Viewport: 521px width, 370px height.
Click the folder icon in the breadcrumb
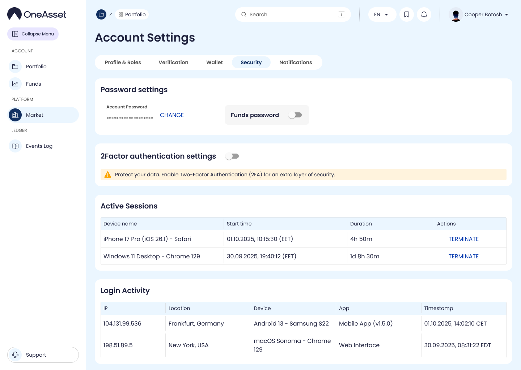click(101, 14)
